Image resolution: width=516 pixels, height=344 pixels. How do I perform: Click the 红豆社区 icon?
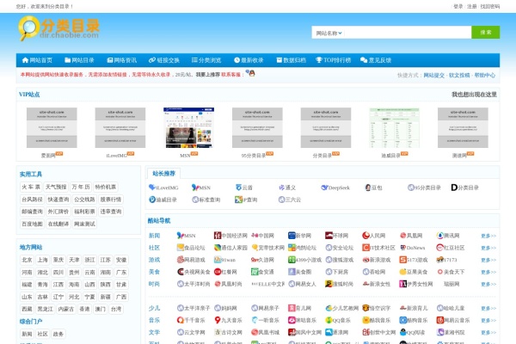(x=440, y=248)
